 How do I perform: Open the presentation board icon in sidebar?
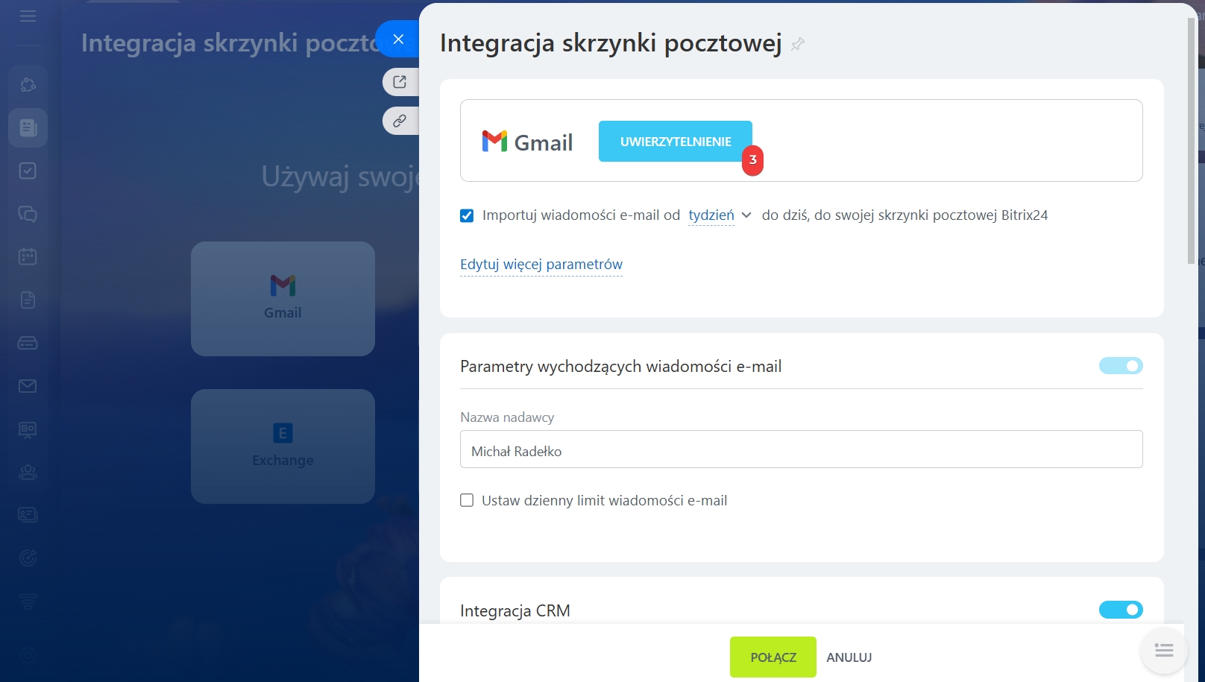(28, 429)
